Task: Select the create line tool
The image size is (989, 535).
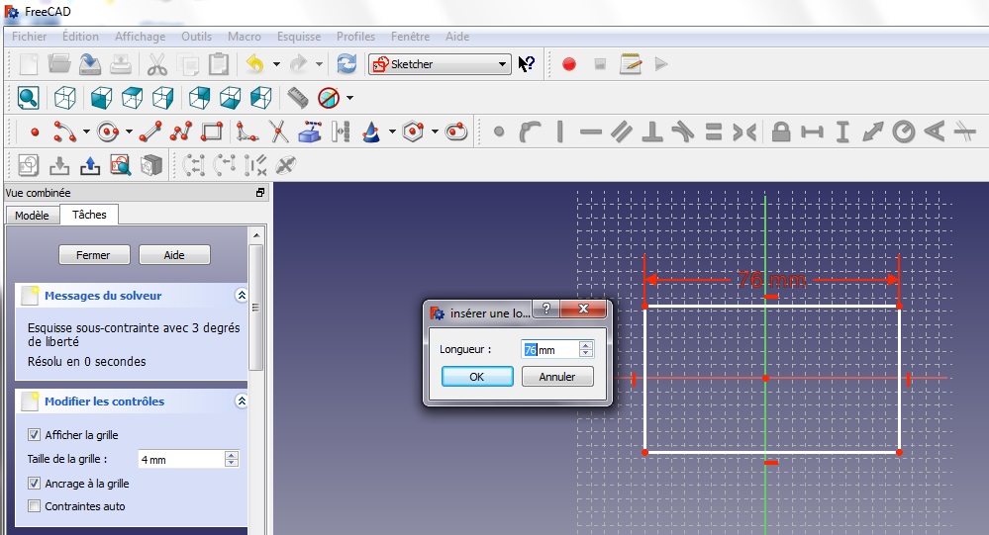Action: pos(150,132)
